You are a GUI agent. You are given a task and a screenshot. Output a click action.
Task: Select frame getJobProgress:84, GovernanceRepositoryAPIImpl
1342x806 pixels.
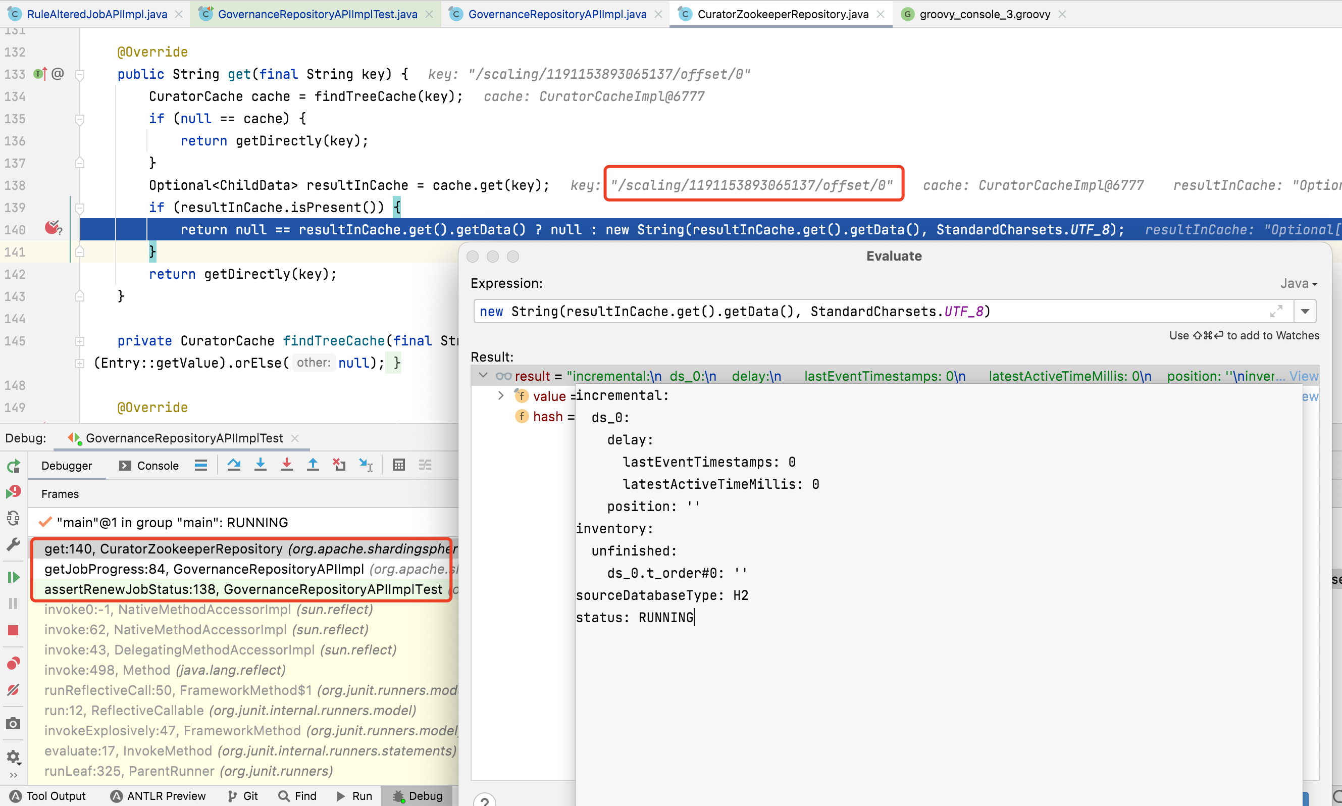[x=243, y=569]
